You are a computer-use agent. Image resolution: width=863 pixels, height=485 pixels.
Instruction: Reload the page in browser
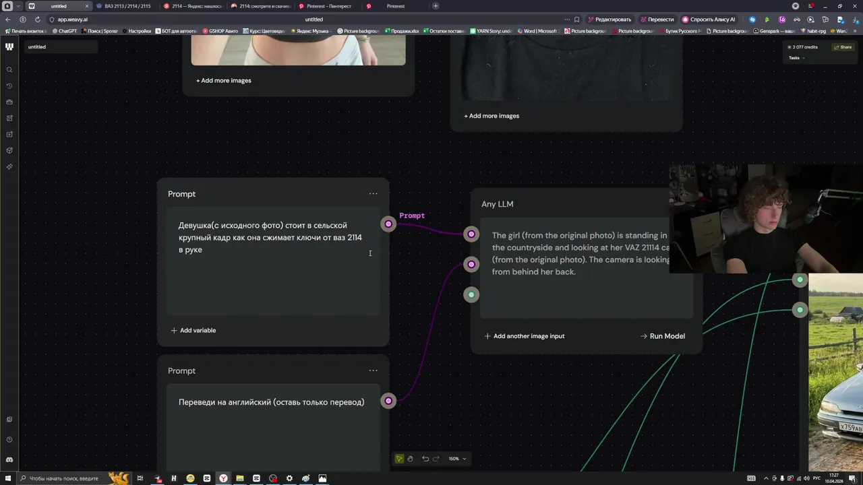tap(37, 20)
